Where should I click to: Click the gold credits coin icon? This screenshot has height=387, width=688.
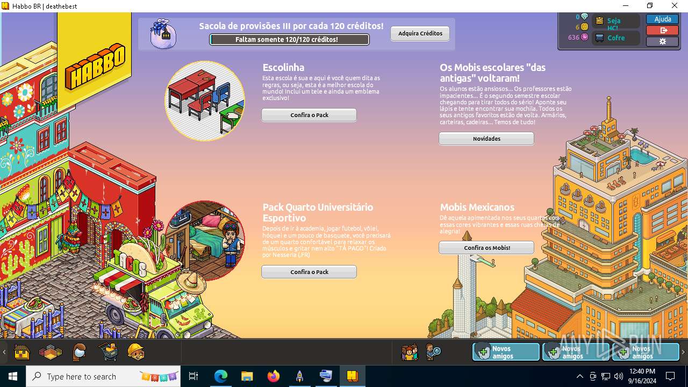click(x=584, y=27)
